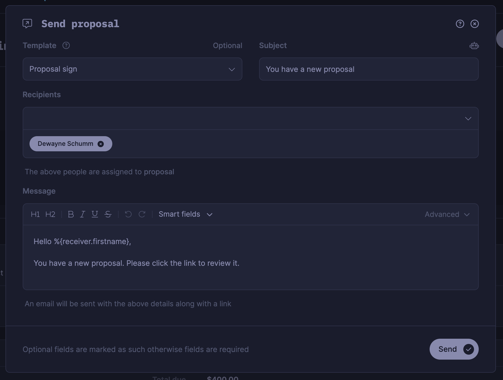
Task: Redo the last undone edit
Action: click(142, 214)
